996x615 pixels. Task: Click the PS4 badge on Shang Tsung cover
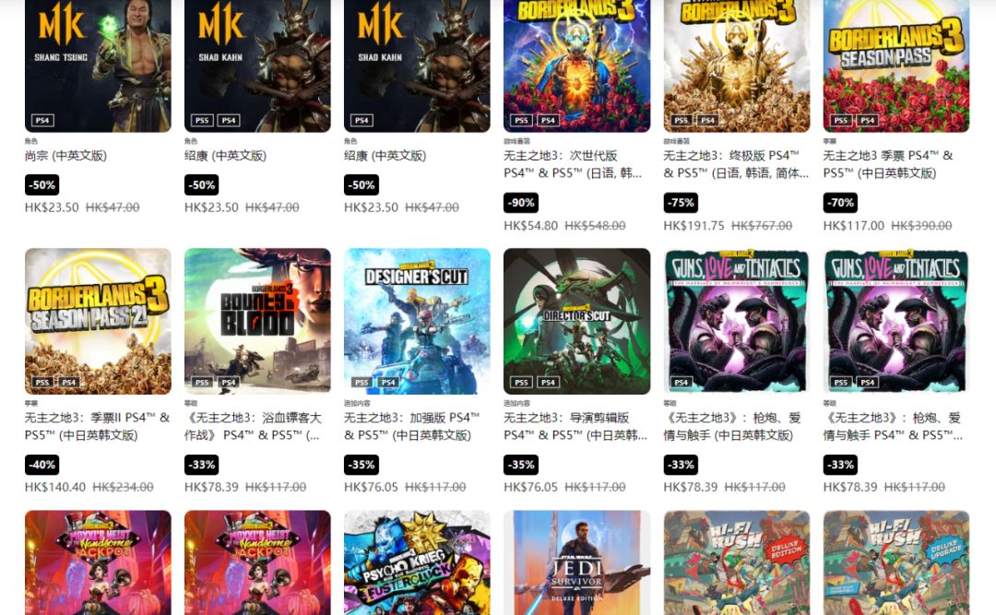(42, 120)
